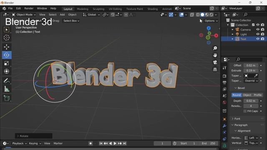
Task: Open the Scene properties tab
Action: [224, 96]
